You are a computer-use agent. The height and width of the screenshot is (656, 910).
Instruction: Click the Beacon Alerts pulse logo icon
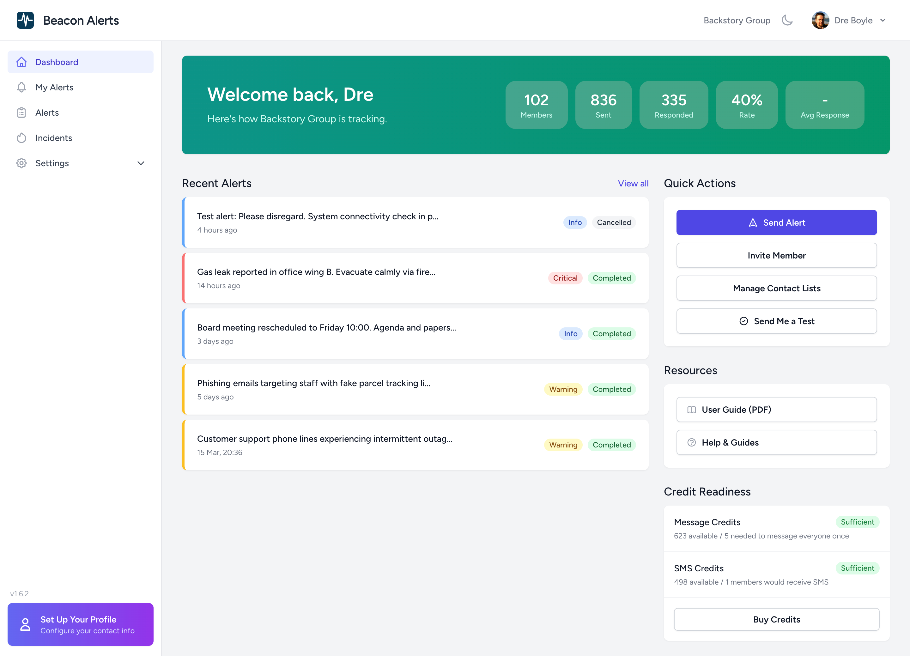pyautogui.click(x=25, y=20)
